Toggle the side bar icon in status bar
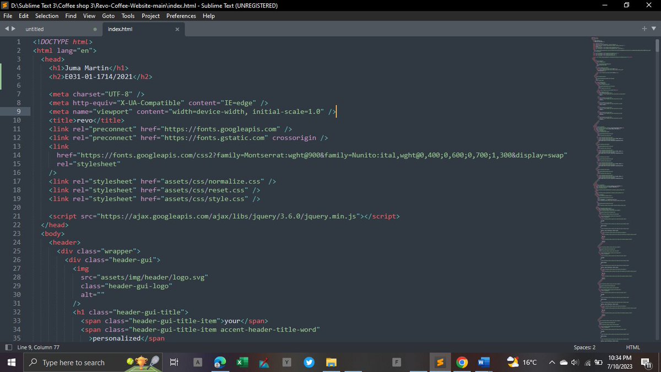661x372 pixels. pyautogui.click(x=8, y=347)
